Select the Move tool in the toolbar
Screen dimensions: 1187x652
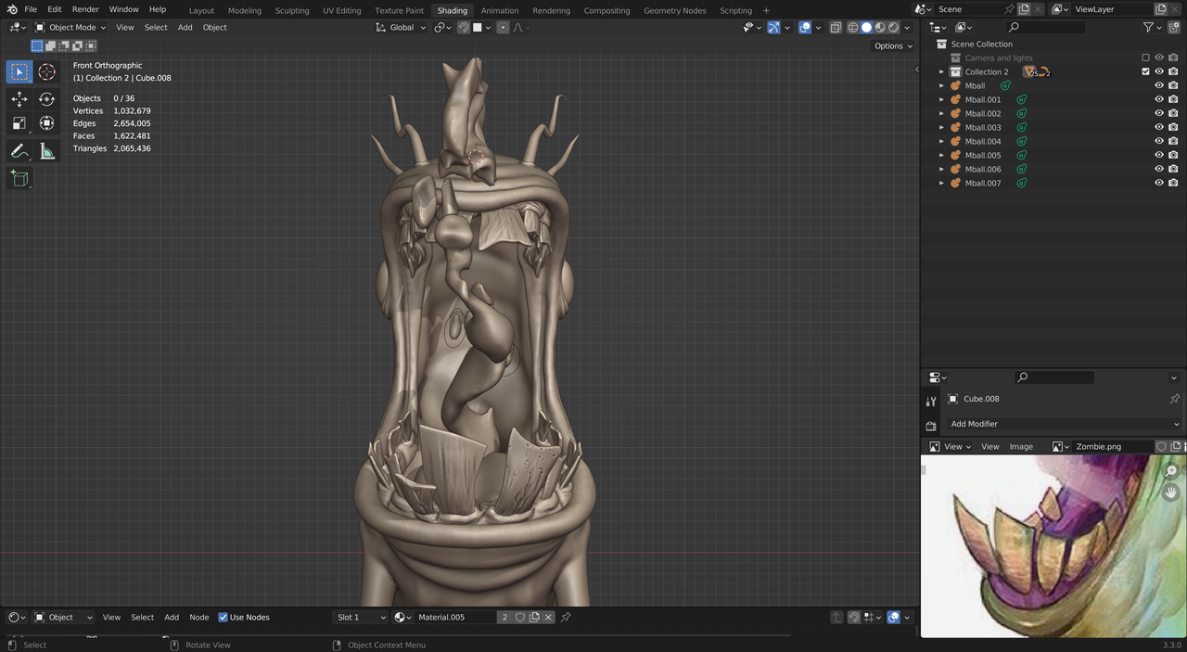point(19,99)
